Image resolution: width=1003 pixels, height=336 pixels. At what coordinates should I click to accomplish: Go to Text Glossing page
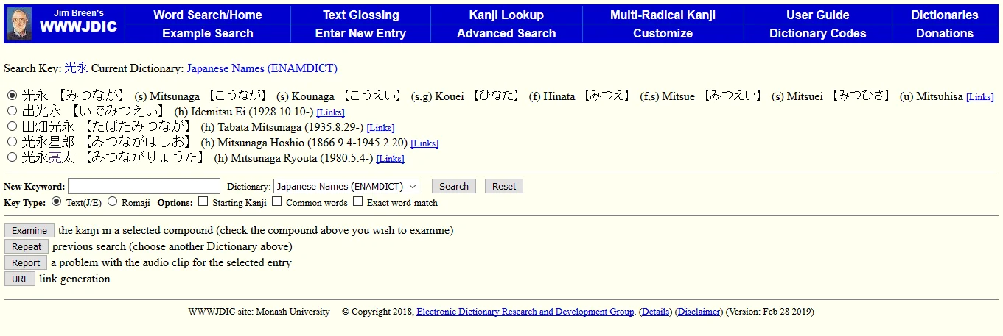click(x=361, y=15)
